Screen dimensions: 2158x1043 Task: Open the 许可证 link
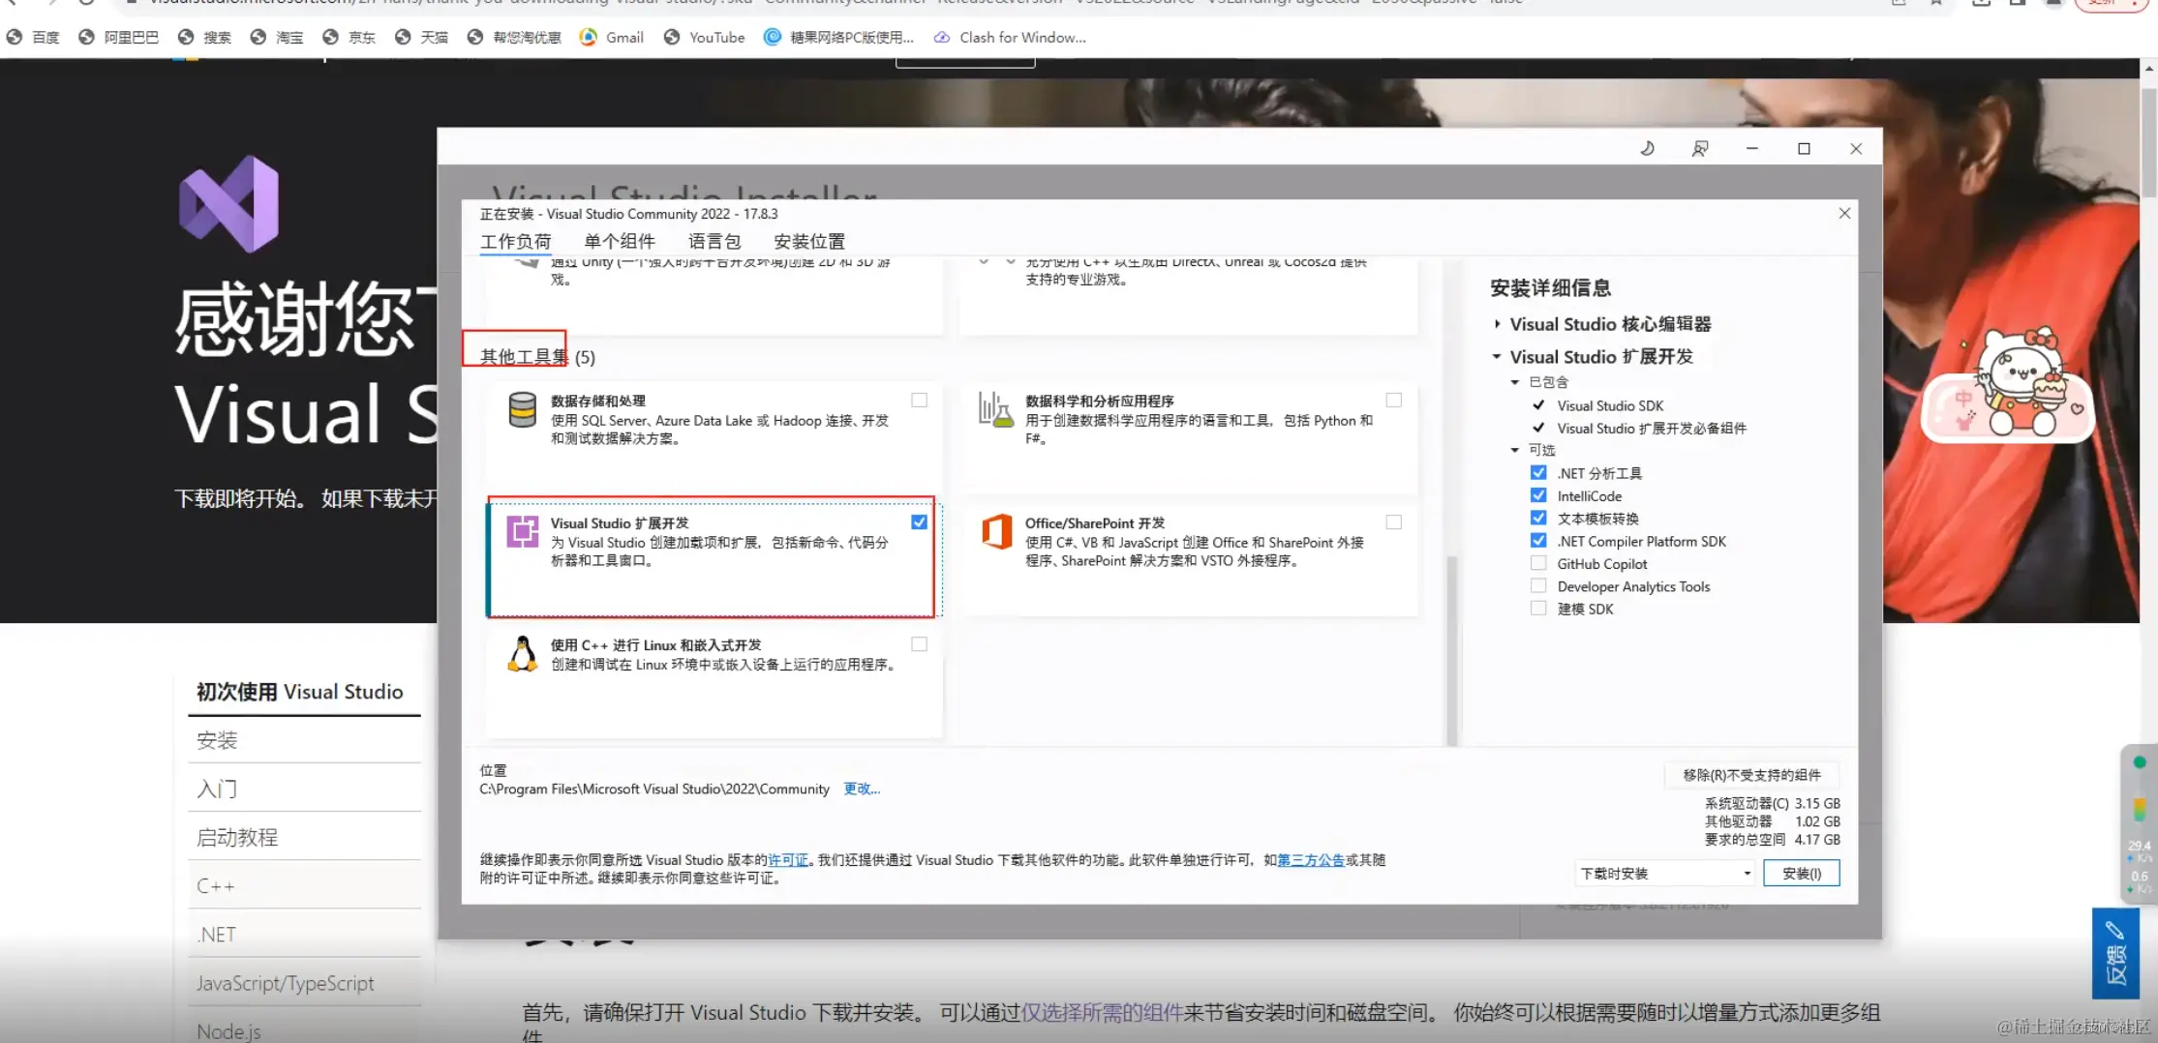click(x=788, y=859)
